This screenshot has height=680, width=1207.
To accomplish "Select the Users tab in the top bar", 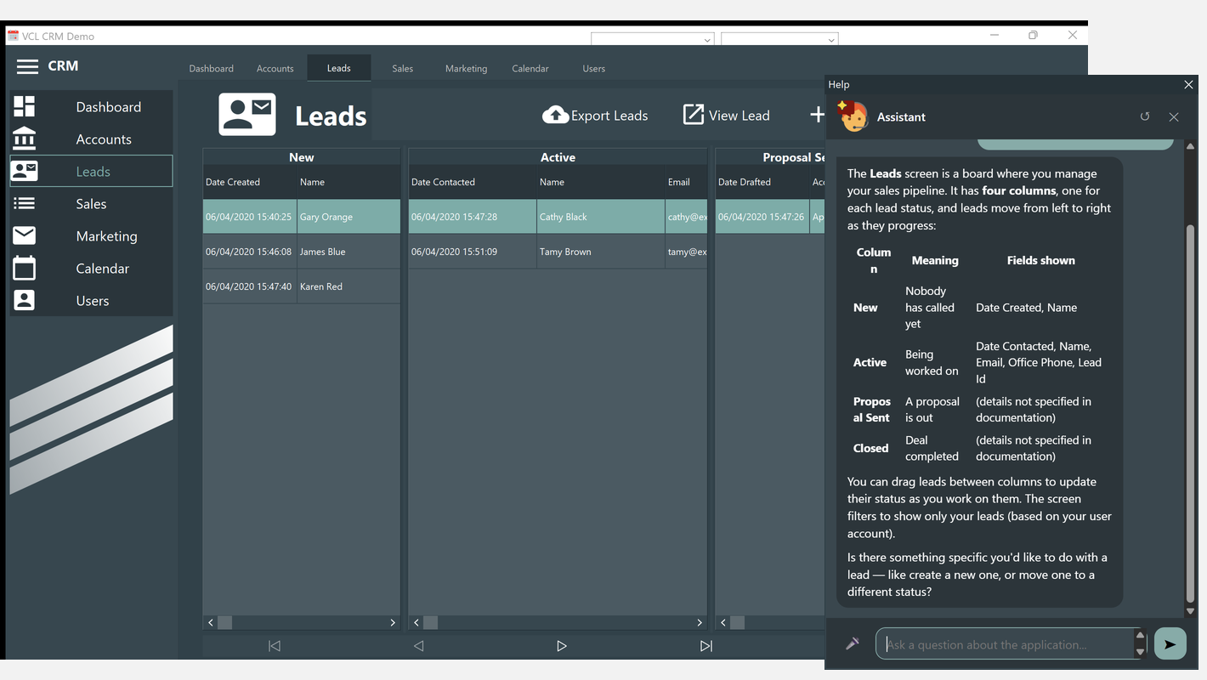I will pos(594,68).
